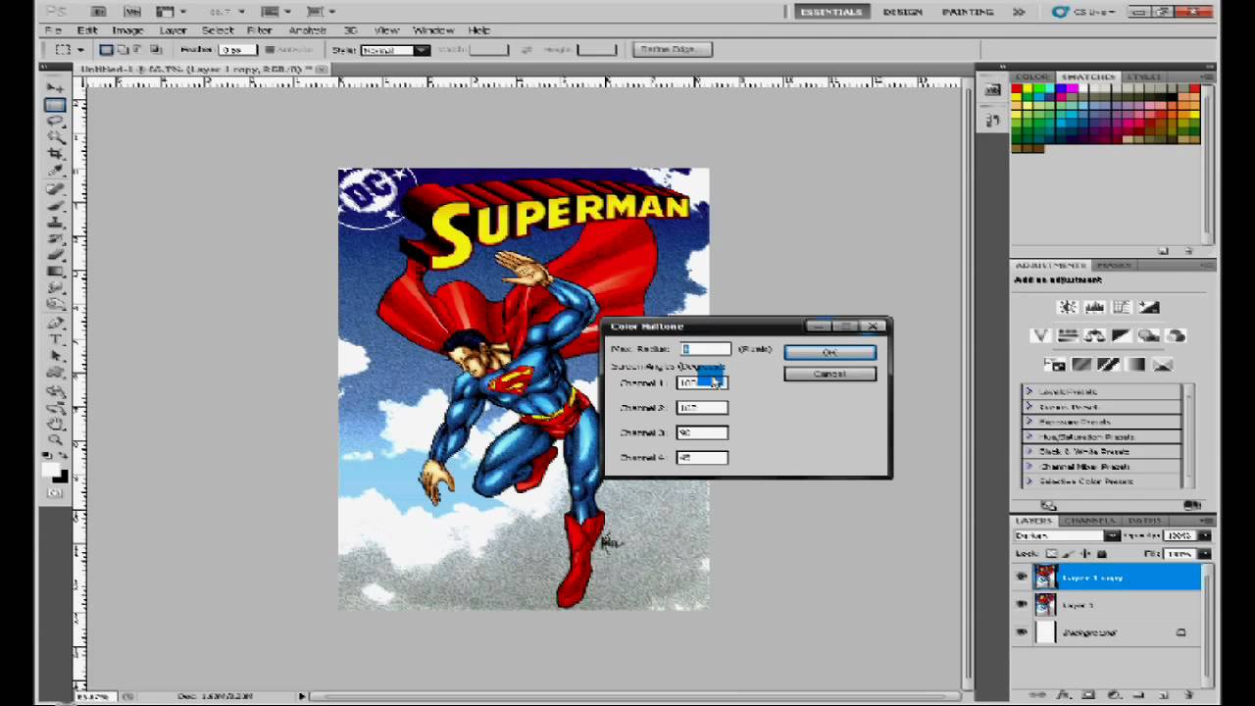Screen dimensions: 1255x706
Task: Expand Curves Presets
Action: (1029, 406)
